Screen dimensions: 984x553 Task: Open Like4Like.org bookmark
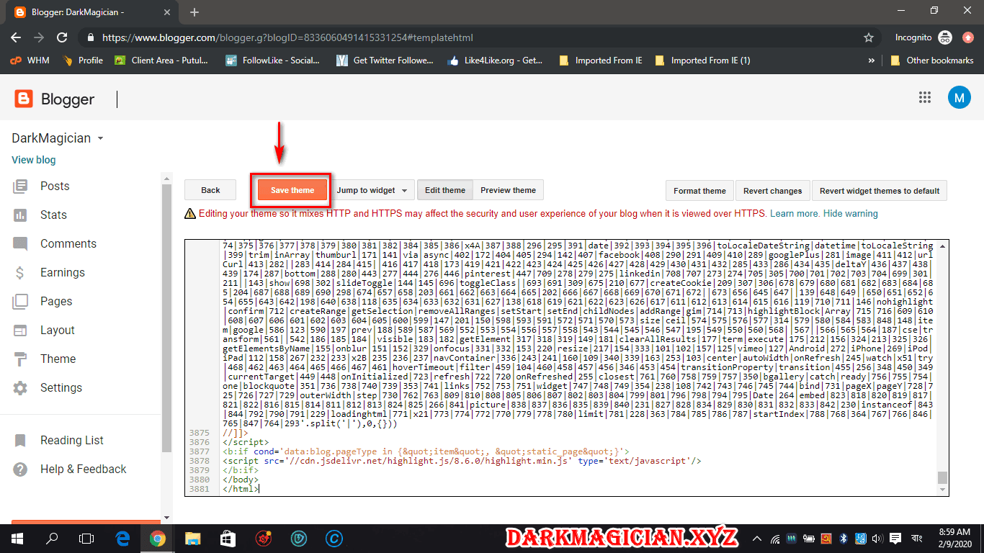[495, 60]
